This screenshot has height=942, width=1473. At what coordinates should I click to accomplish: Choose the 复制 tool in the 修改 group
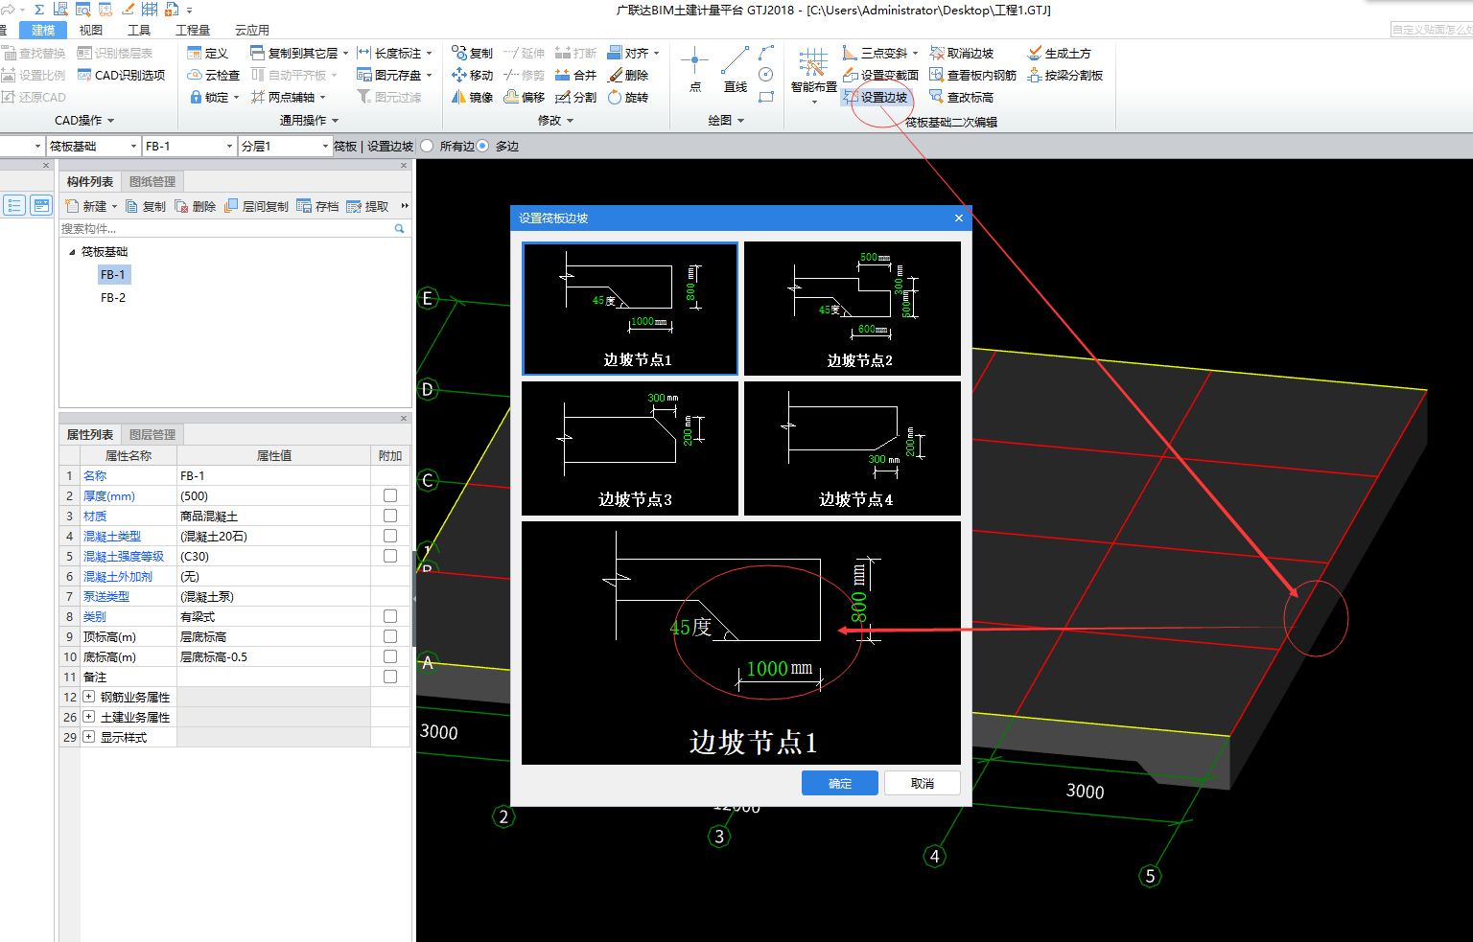click(472, 54)
